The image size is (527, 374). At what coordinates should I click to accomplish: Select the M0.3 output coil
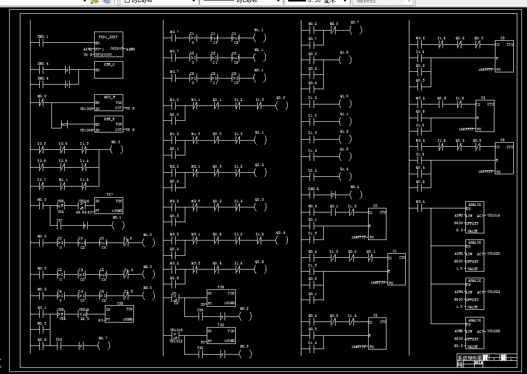point(245,354)
